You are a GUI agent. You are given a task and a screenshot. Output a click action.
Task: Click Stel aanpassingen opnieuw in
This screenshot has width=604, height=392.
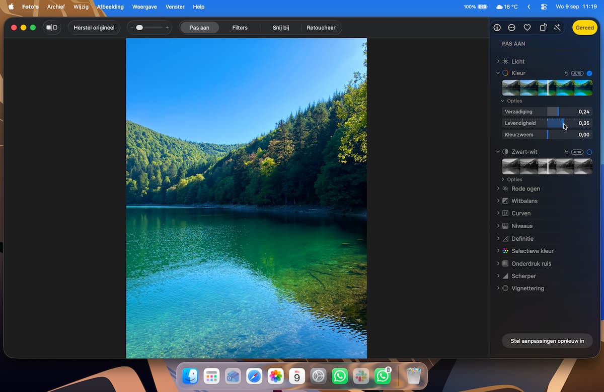[x=548, y=341]
